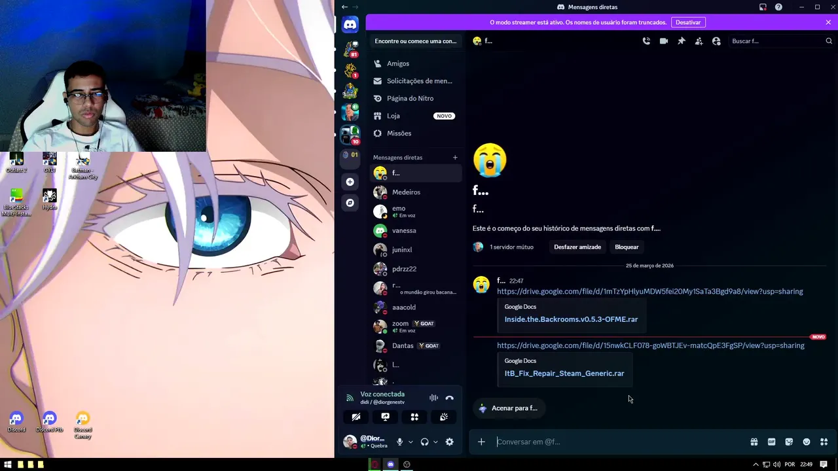Add friends to the DM
Image resolution: width=838 pixels, height=471 pixels.
(x=699, y=41)
